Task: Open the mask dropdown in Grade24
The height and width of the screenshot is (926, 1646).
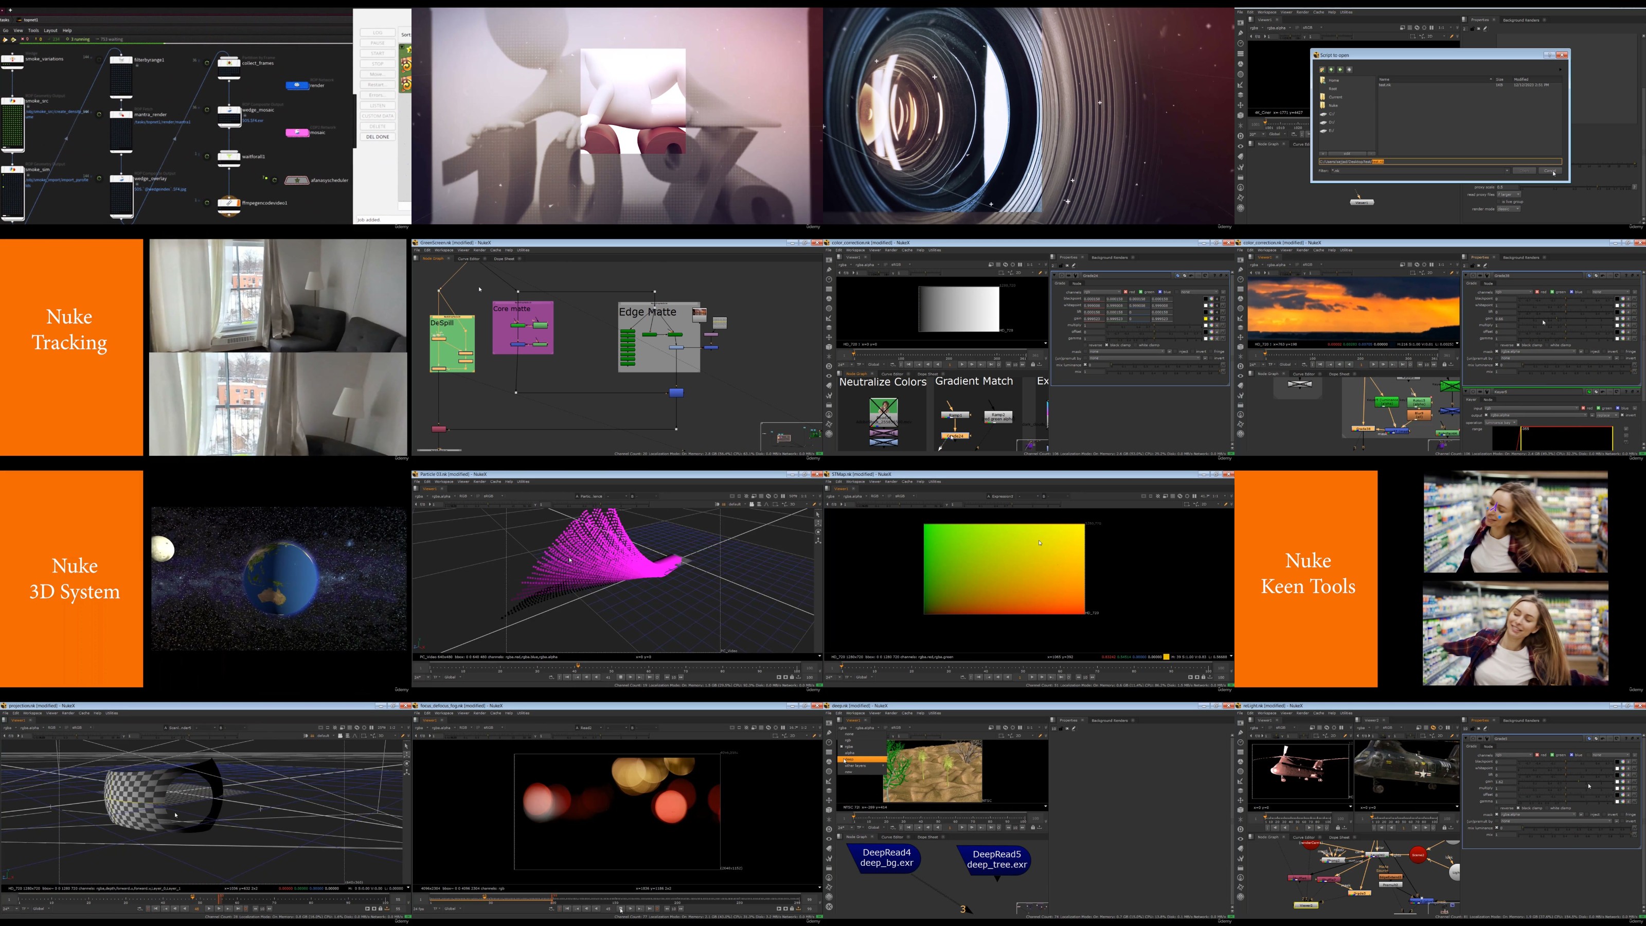Action: click(1128, 351)
